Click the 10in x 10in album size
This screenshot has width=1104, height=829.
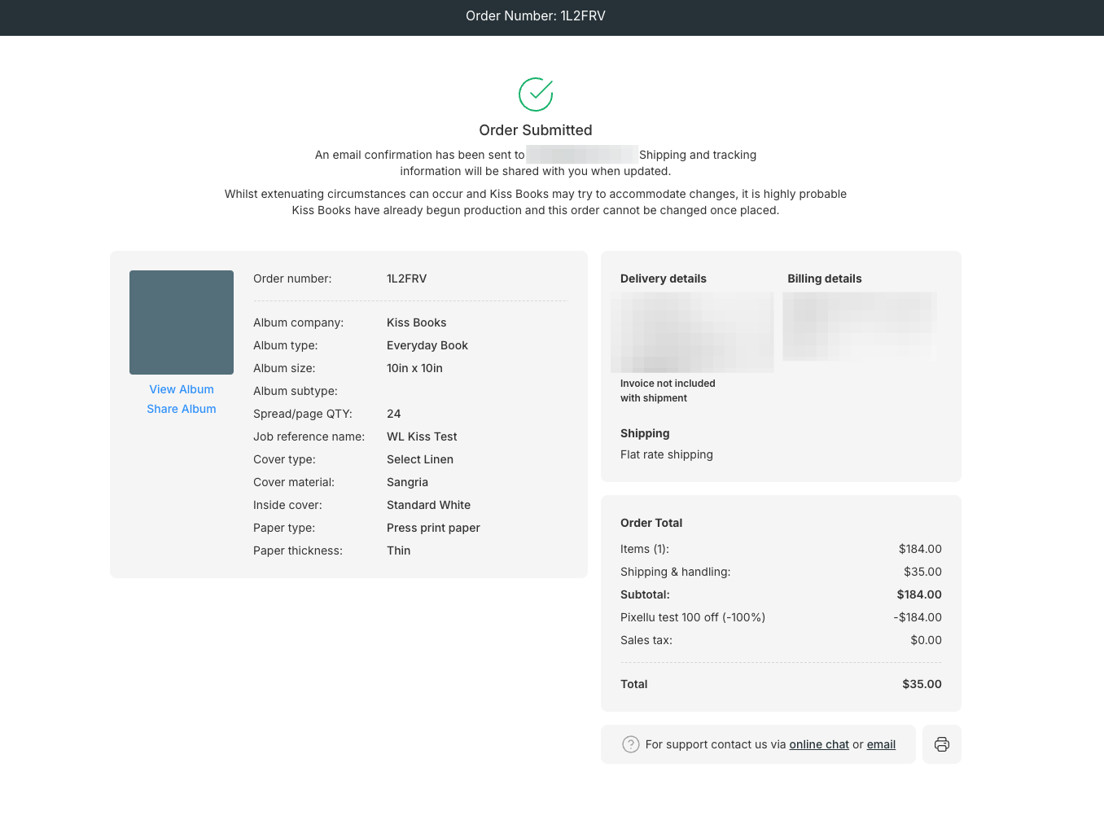(x=415, y=368)
